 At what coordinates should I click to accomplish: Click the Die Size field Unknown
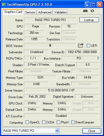pos(69,33)
